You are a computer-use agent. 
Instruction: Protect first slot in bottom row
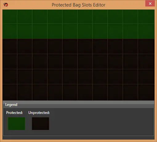[x=10, y=92]
